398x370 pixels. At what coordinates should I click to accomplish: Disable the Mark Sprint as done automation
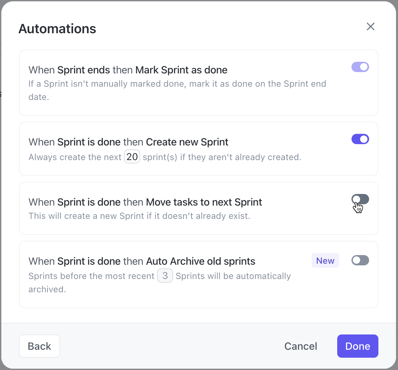[360, 67]
